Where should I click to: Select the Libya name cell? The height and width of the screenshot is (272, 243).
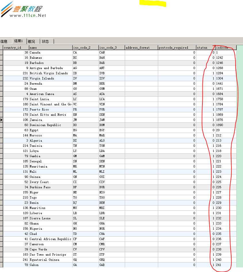51,151
